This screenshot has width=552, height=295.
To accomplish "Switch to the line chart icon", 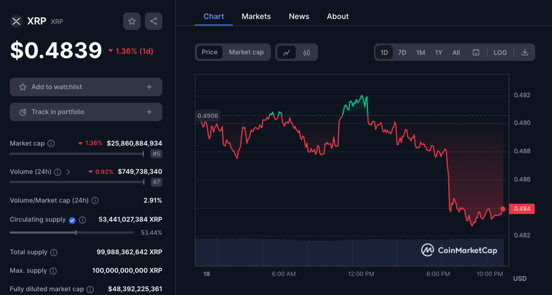I will (x=287, y=52).
